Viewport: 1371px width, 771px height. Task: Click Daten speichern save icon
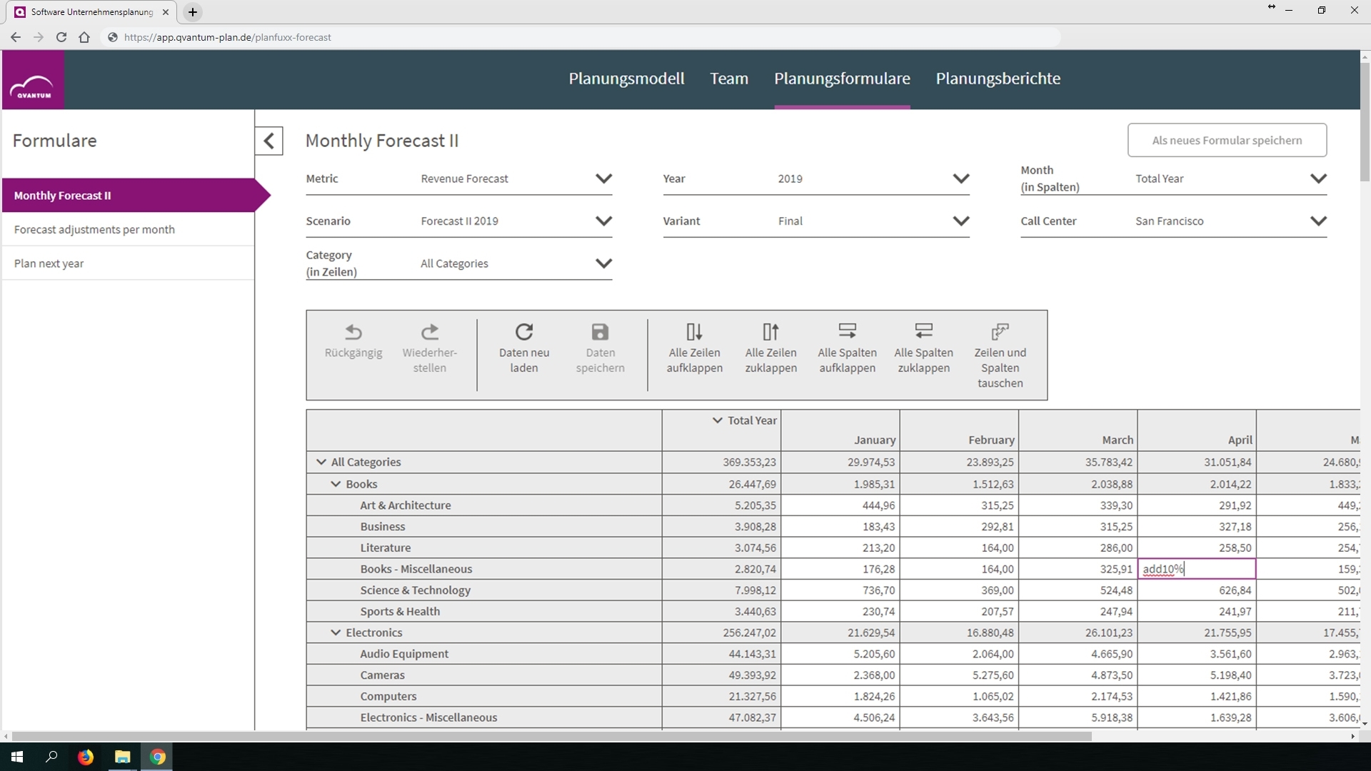[600, 332]
